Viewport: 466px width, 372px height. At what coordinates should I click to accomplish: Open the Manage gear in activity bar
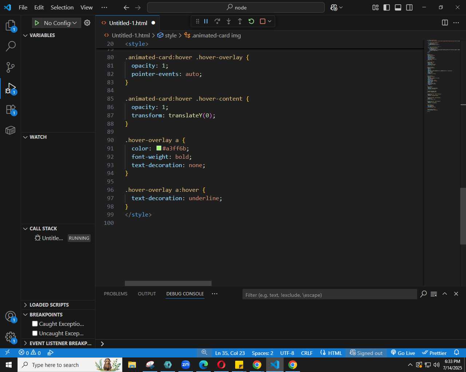(x=11, y=337)
